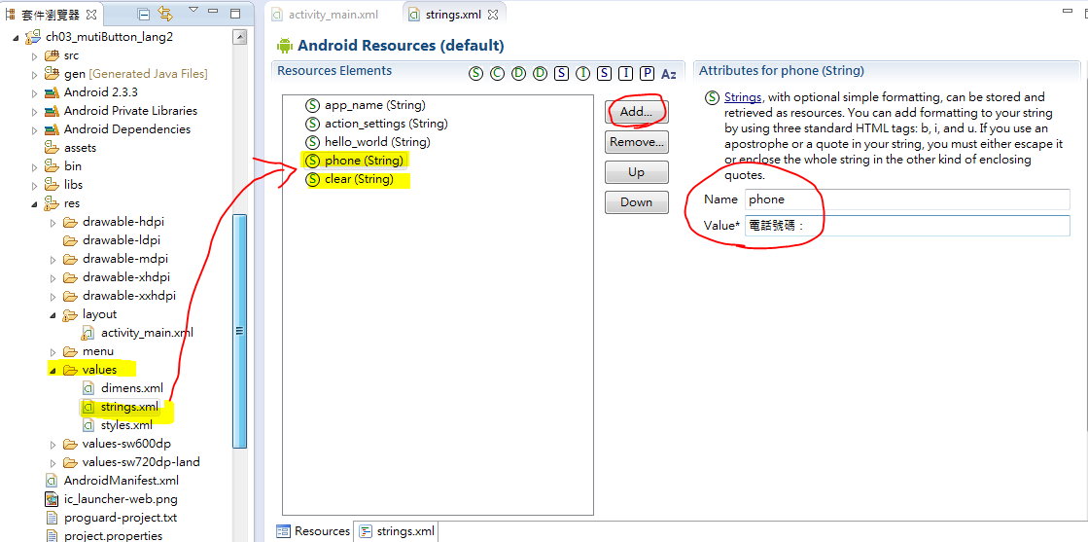Expand the Android 2.3.3 library node
This screenshot has height=542, width=1088.
34,92
